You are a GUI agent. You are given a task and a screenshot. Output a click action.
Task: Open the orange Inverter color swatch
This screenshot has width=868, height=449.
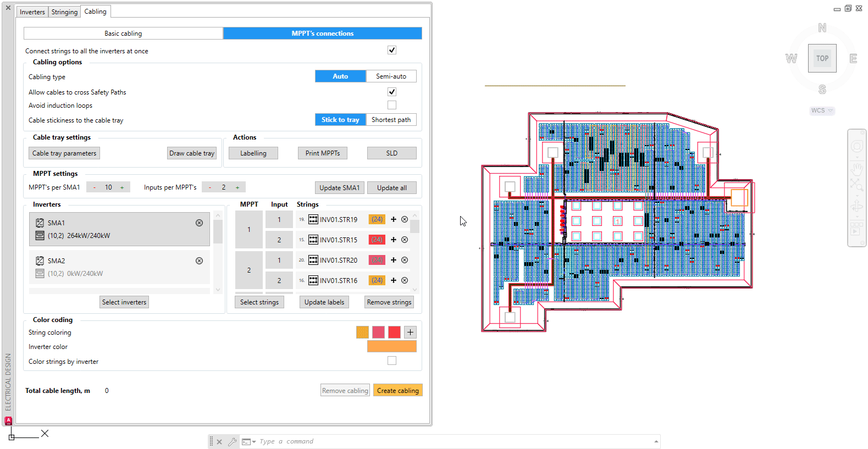392,346
